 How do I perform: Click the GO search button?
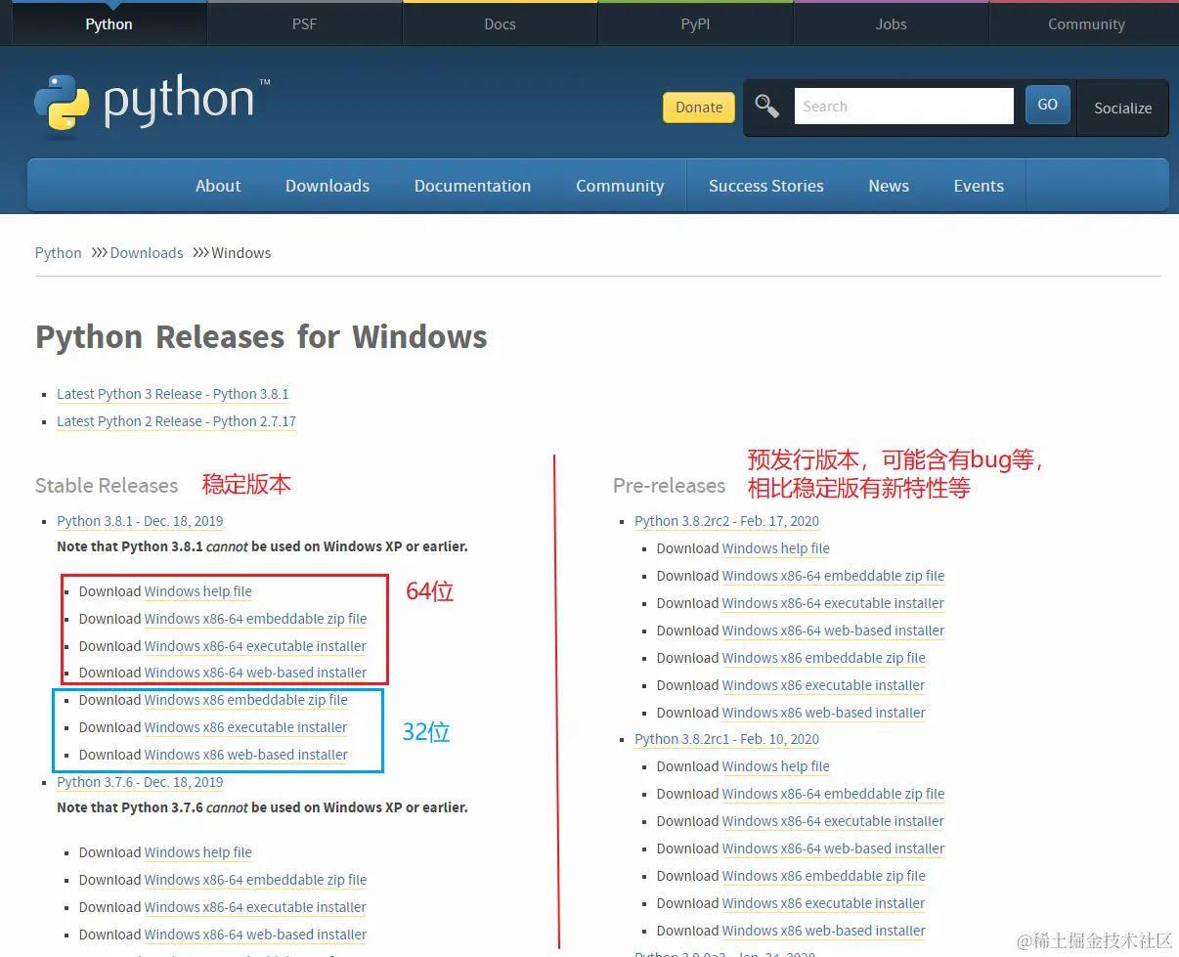(1048, 105)
